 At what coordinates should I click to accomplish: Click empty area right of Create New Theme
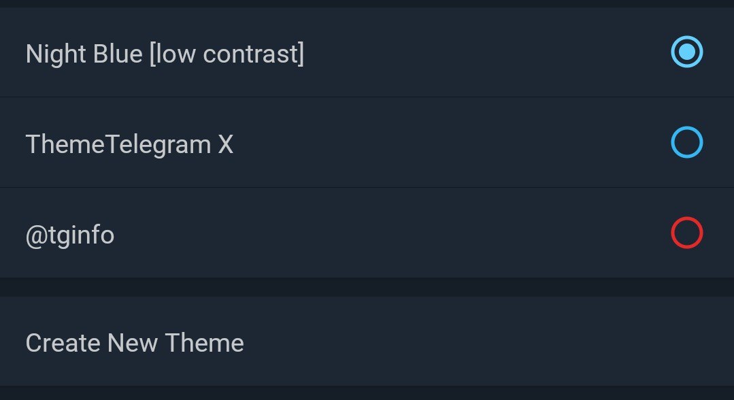(x=476, y=341)
